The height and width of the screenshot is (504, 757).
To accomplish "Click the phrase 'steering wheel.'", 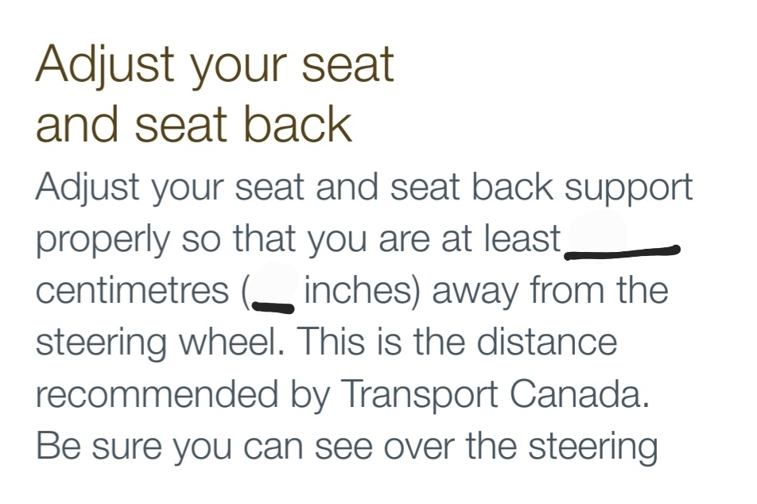I will click(161, 342).
